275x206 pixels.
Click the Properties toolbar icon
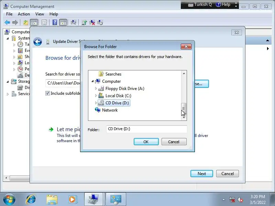click(x=44, y=22)
